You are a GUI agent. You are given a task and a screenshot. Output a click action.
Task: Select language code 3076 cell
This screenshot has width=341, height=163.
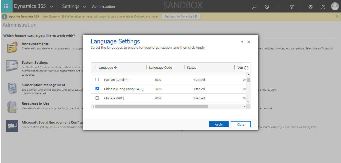[x=158, y=89]
